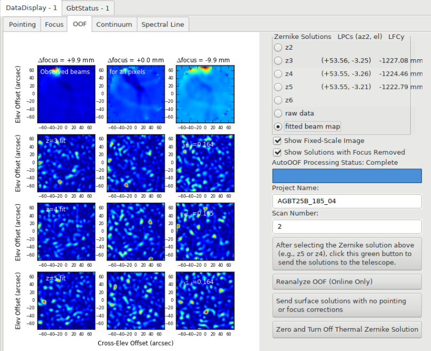Choose the z3 Zernike solution radio

(x=284, y=61)
